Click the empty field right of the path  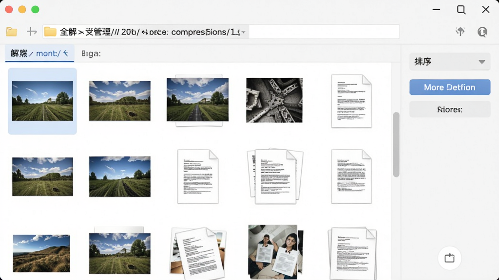[x=324, y=32]
